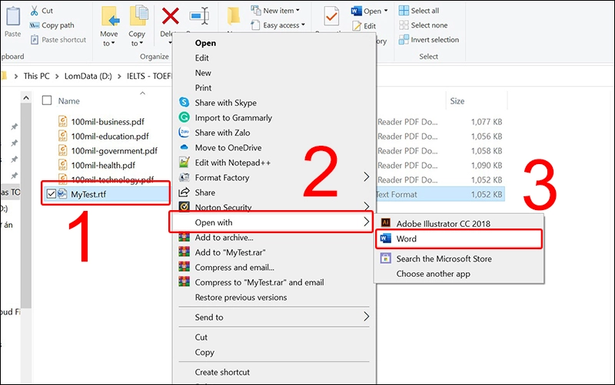
Task: Click Copy path in the ribbon
Action: point(52,25)
